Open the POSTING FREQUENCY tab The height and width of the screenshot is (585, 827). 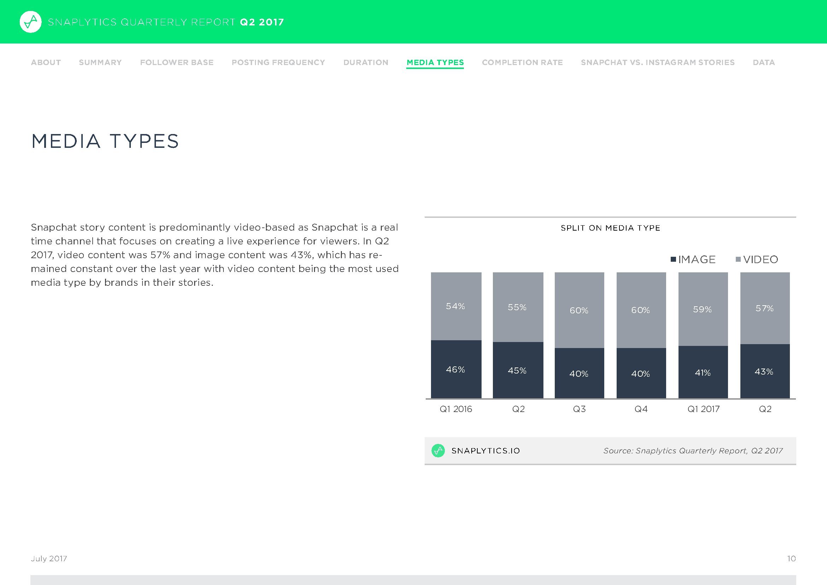tap(278, 62)
